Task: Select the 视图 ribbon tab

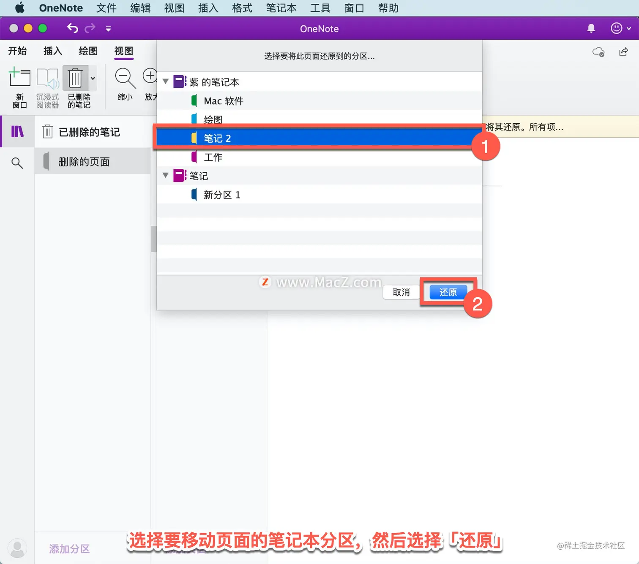Action: [x=124, y=51]
